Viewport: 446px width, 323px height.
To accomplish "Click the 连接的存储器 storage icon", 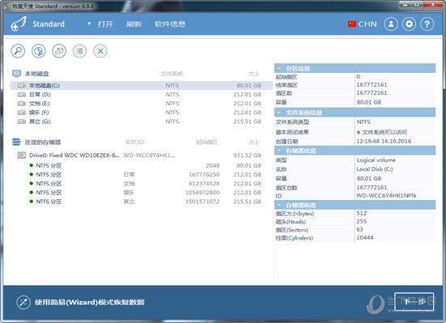I will pos(16,142).
